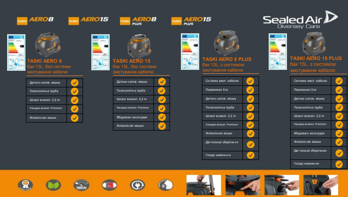
Task: Click 'бак 13L, без системи' under TASKI AERO 8
Action: (49, 66)
